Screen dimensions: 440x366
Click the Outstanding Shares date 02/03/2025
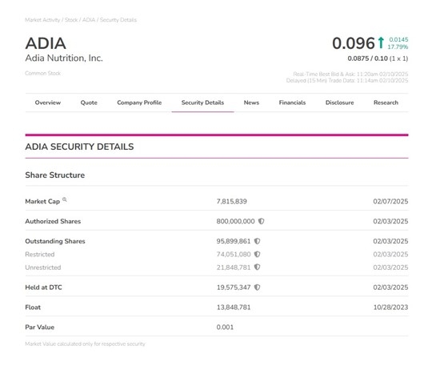point(390,241)
